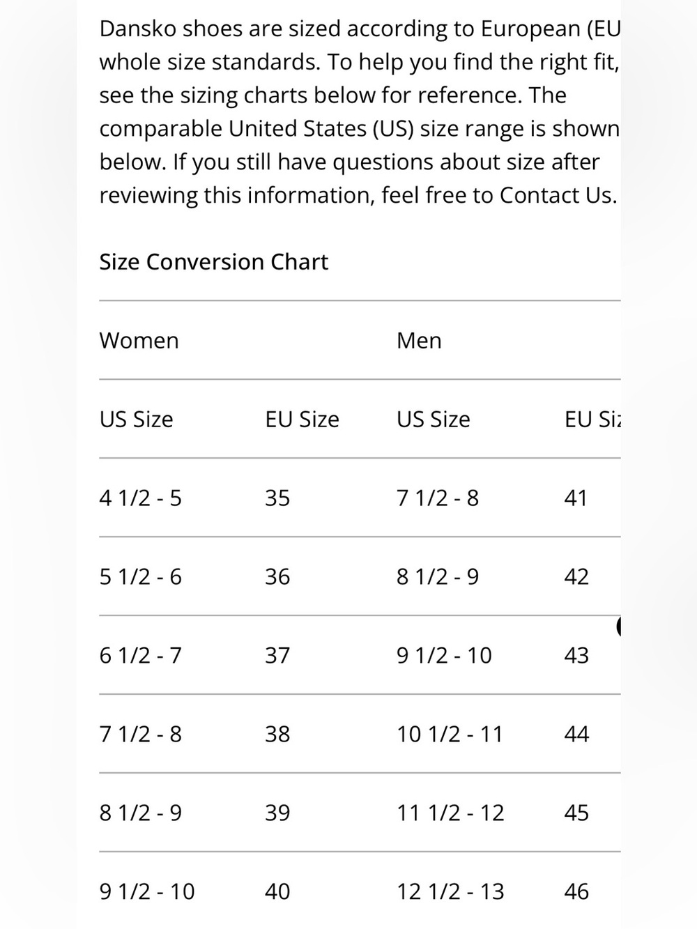This screenshot has width=697, height=929.
Task: Select men's EU size 46
Action: click(x=576, y=892)
